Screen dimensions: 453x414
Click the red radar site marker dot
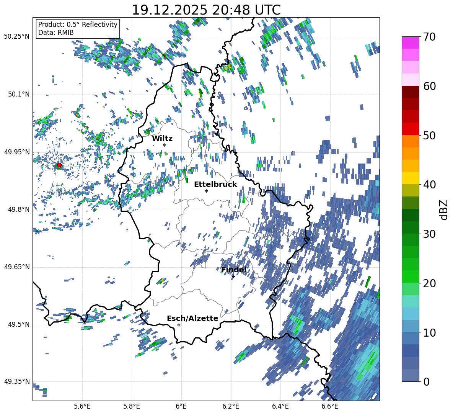pyautogui.click(x=59, y=165)
